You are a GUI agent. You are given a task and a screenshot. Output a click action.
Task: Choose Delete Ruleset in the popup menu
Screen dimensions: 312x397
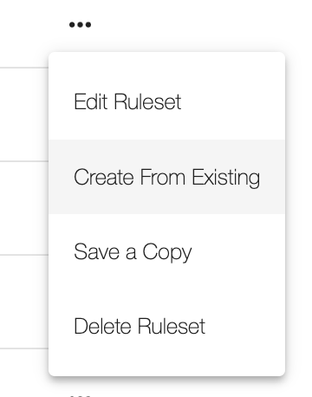pos(167,326)
